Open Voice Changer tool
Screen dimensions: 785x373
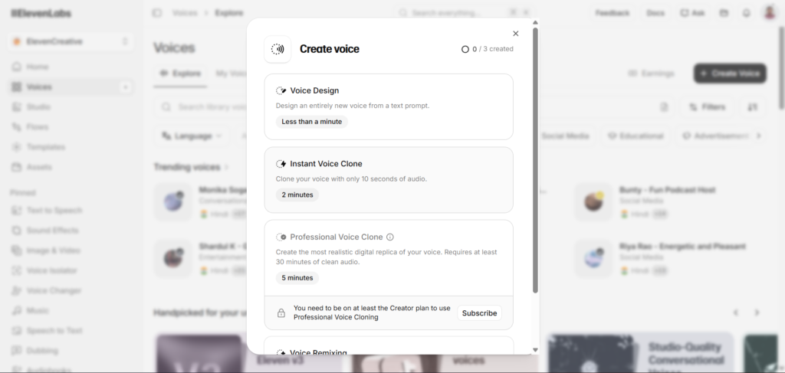(71, 290)
